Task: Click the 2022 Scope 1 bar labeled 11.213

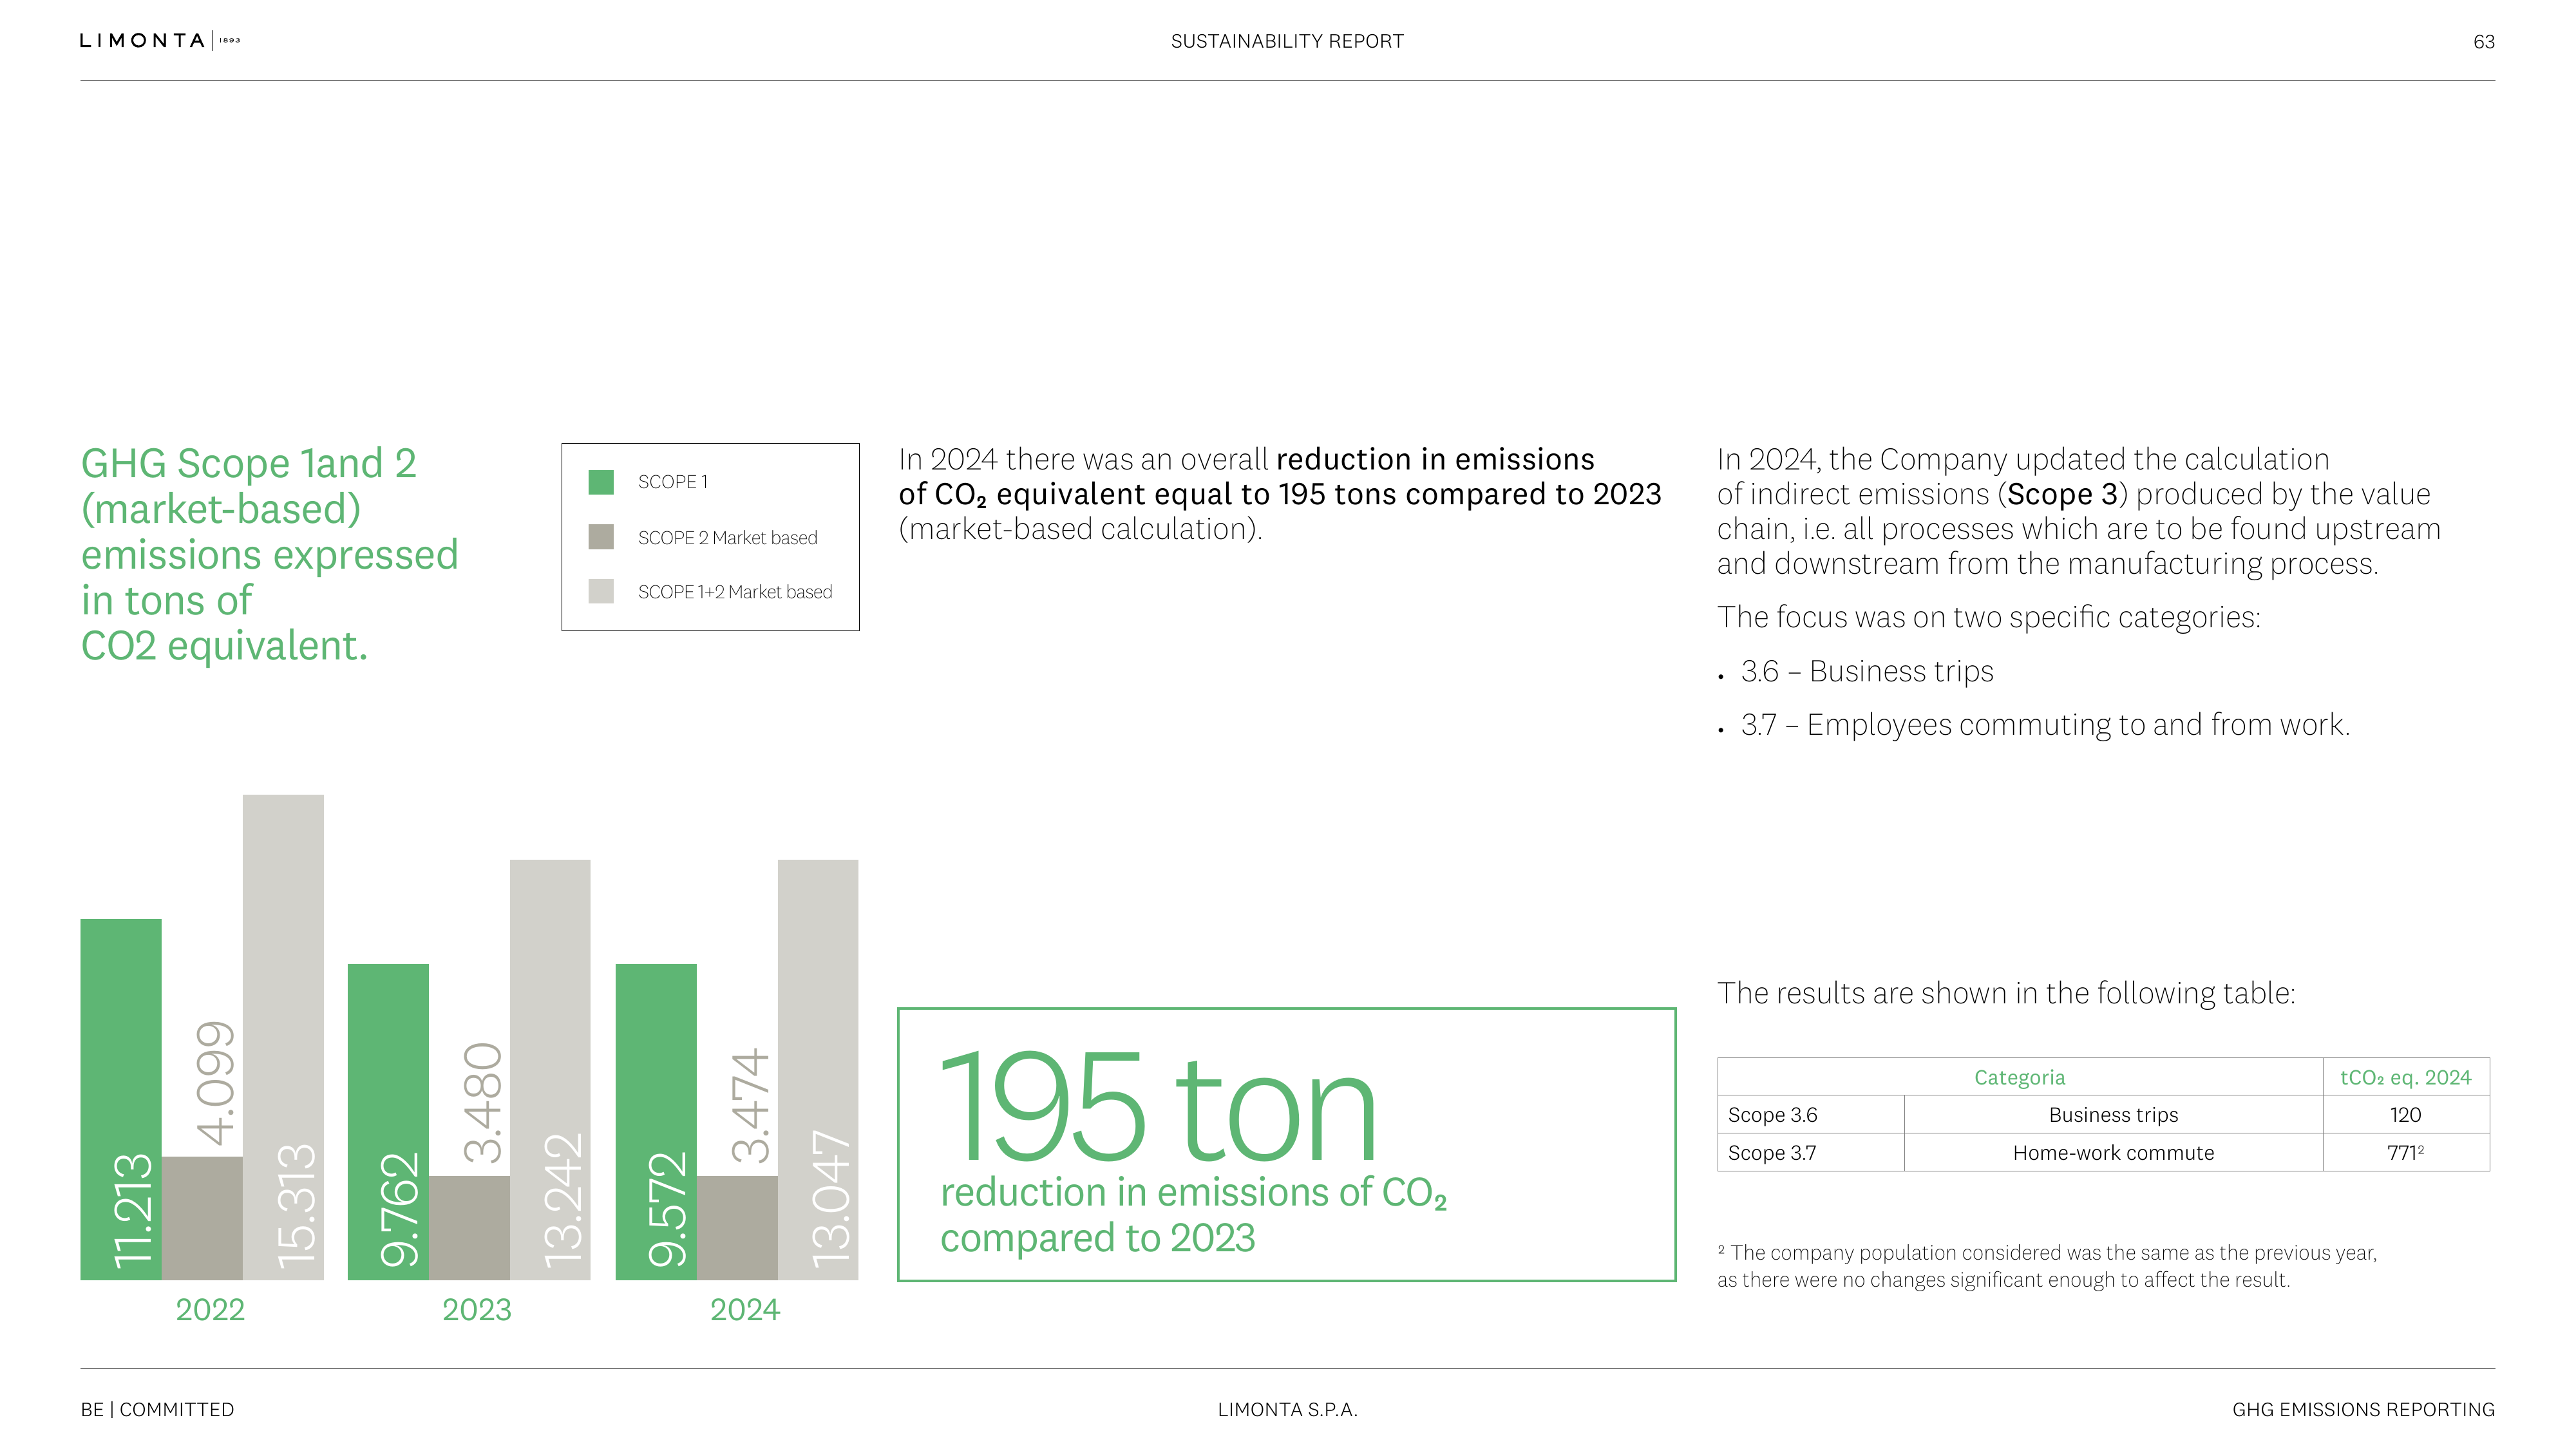Action: coord(121,1099)
